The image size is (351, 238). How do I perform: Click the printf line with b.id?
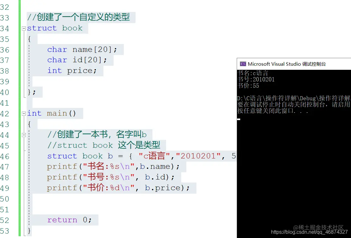click(x=110, y=177)
